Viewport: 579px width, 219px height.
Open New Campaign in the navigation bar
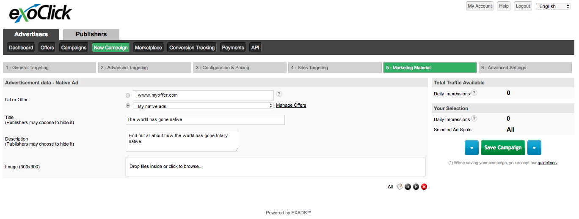[x=110, y=48]
